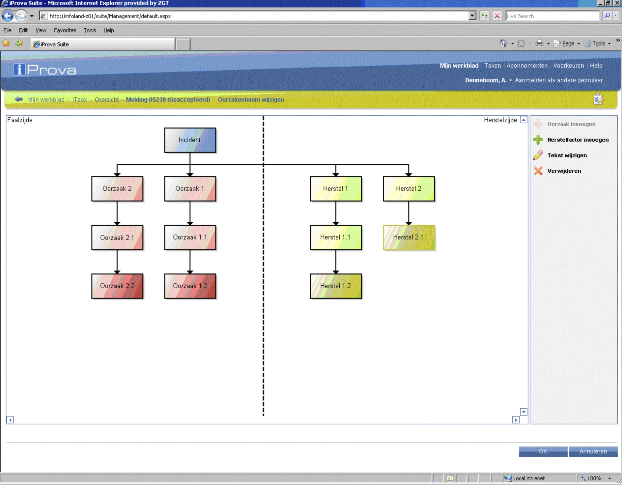Viewport: 622px width, 486px height.
Task: Click the notepad icon in yellow bar
Action: point(598,99)
